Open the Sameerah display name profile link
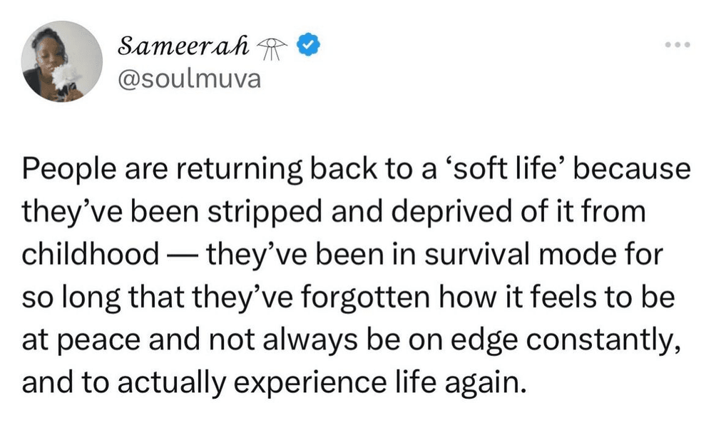This screenshot has width=716, height=428. 183,45
